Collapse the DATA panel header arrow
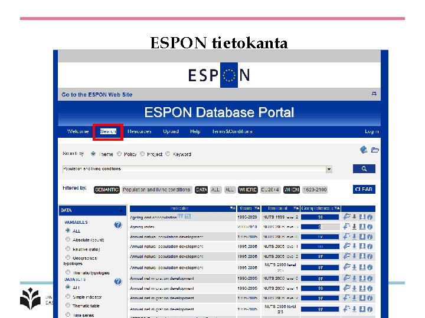The height and width of the screenshot is (318, 425). click(121, 210)
